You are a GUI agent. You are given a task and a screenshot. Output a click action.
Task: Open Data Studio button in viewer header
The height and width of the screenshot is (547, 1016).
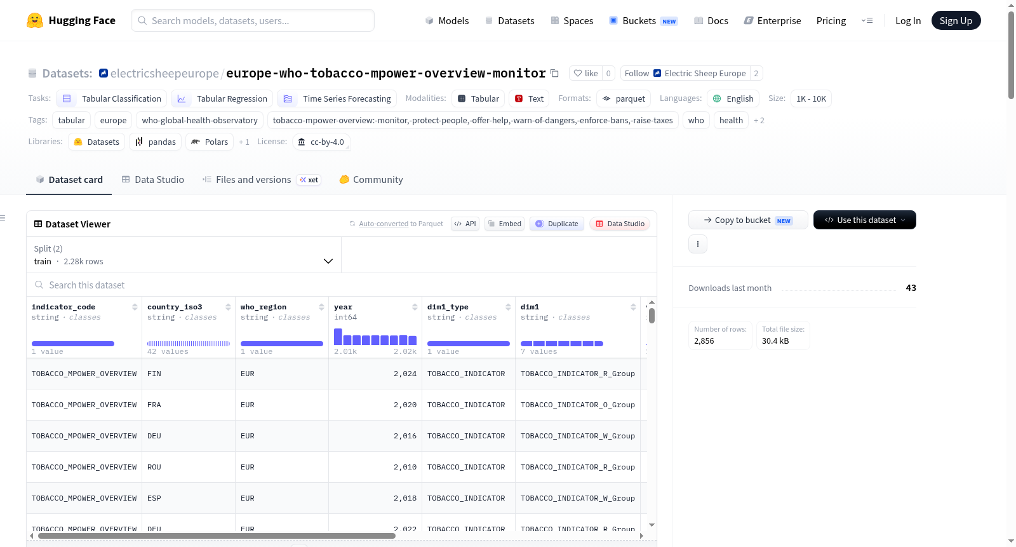620,224
